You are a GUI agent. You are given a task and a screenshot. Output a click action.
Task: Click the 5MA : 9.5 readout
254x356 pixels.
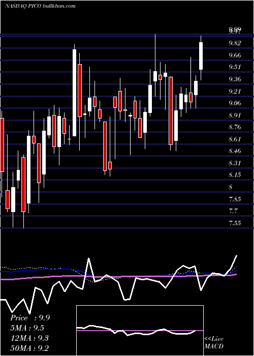(27, 328)
